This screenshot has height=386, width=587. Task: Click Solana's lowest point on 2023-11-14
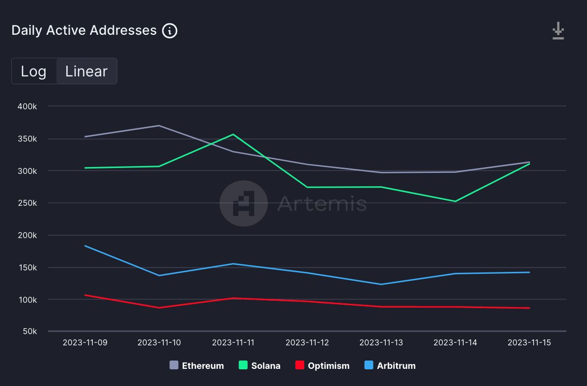455,201
